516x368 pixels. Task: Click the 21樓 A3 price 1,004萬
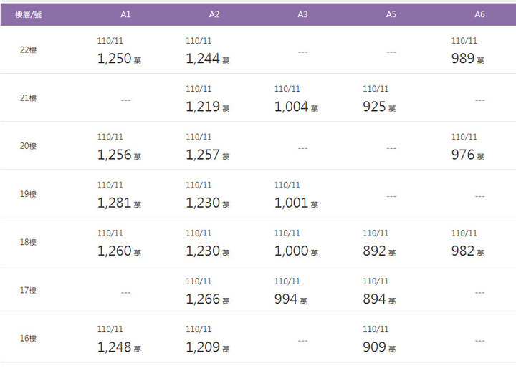(296, 107)
